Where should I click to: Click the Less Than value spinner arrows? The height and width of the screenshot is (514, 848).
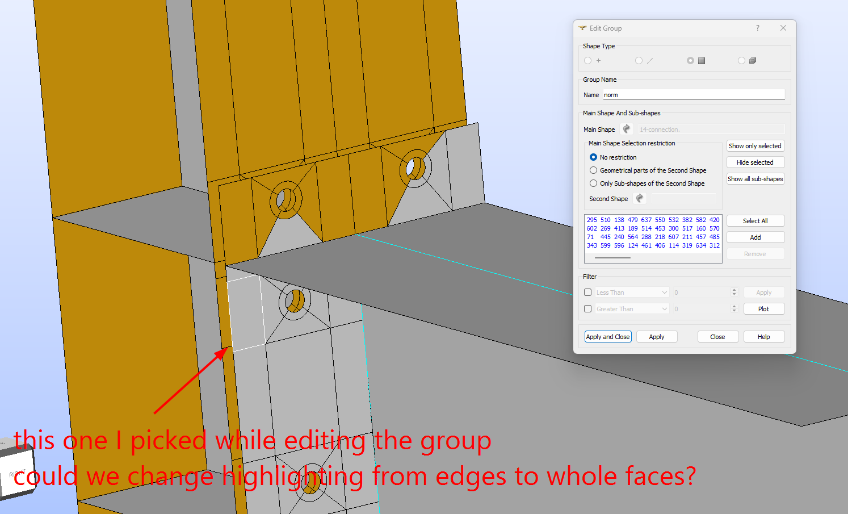tap(734, 292)
